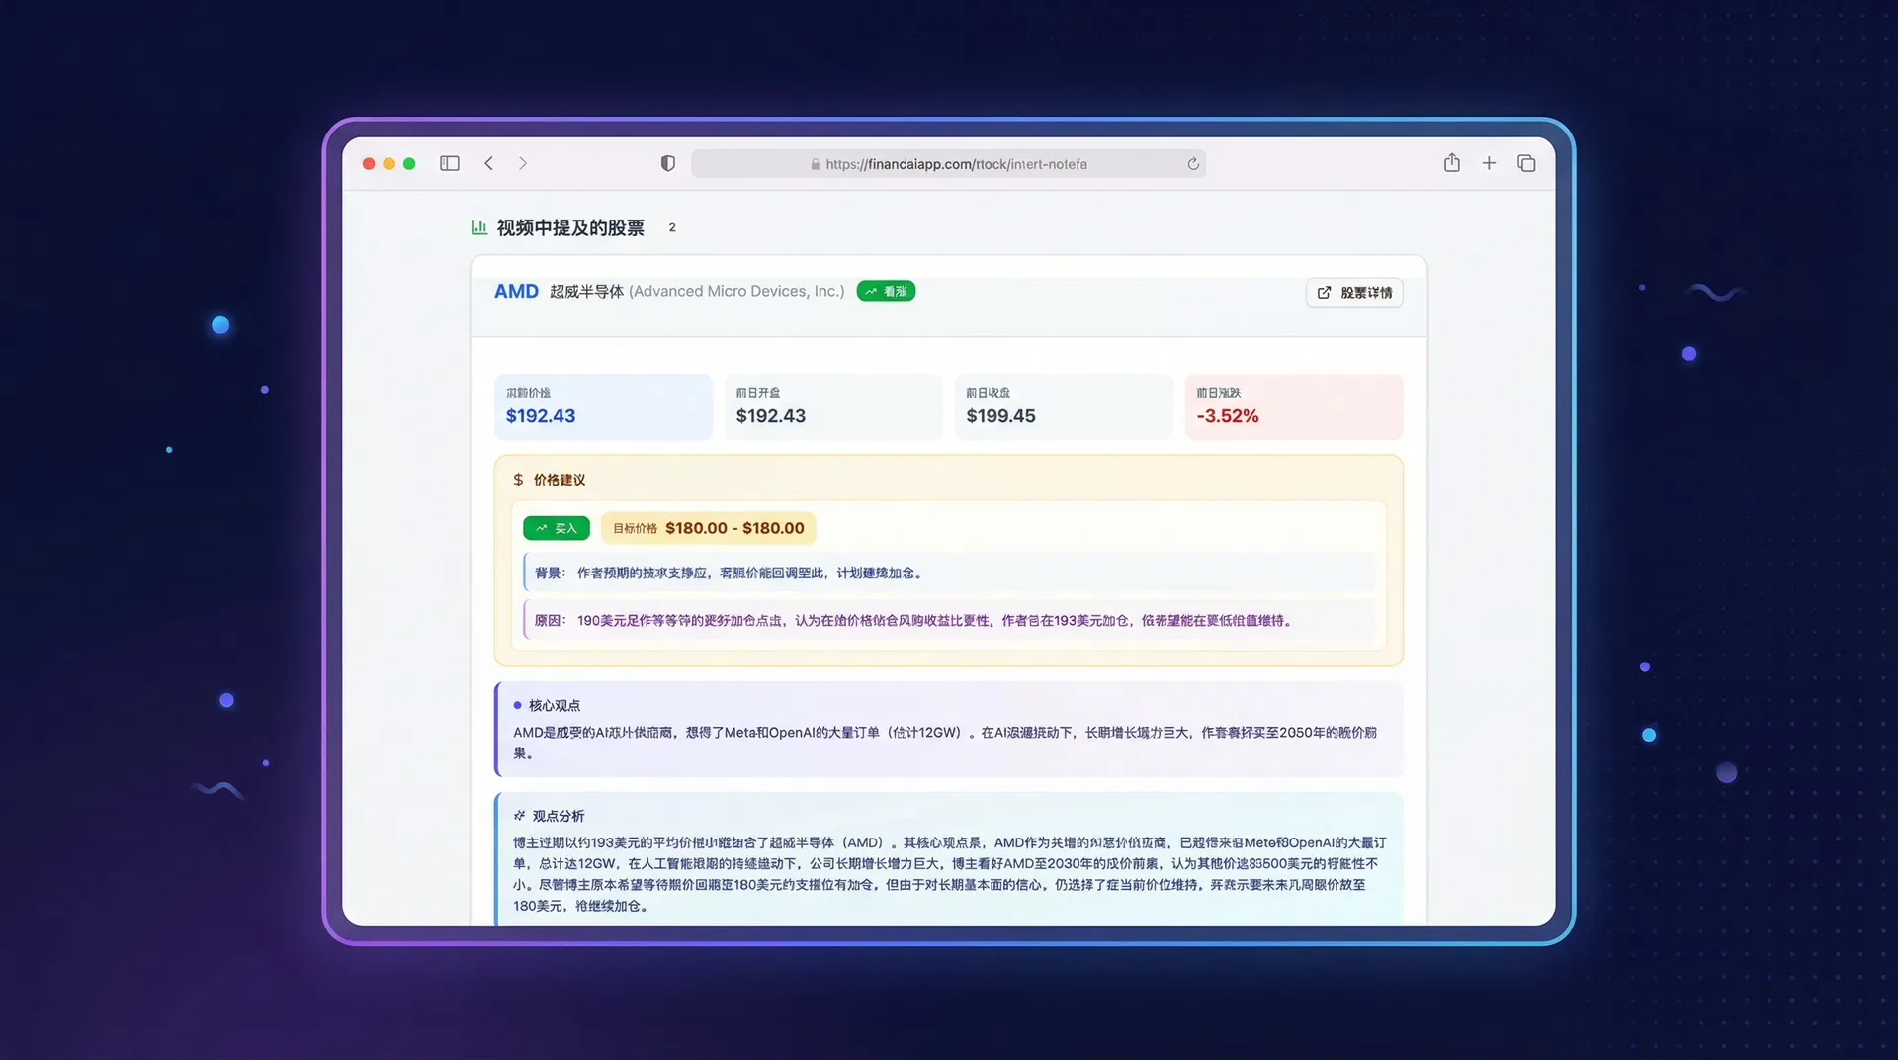Viewport: 1898px width, 1060px height.
Task: Reload the page from address bar
Action: point(1193,164)
